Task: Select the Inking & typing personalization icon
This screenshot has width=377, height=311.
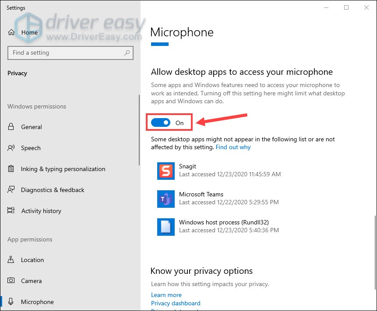Action: pos(11,169)
